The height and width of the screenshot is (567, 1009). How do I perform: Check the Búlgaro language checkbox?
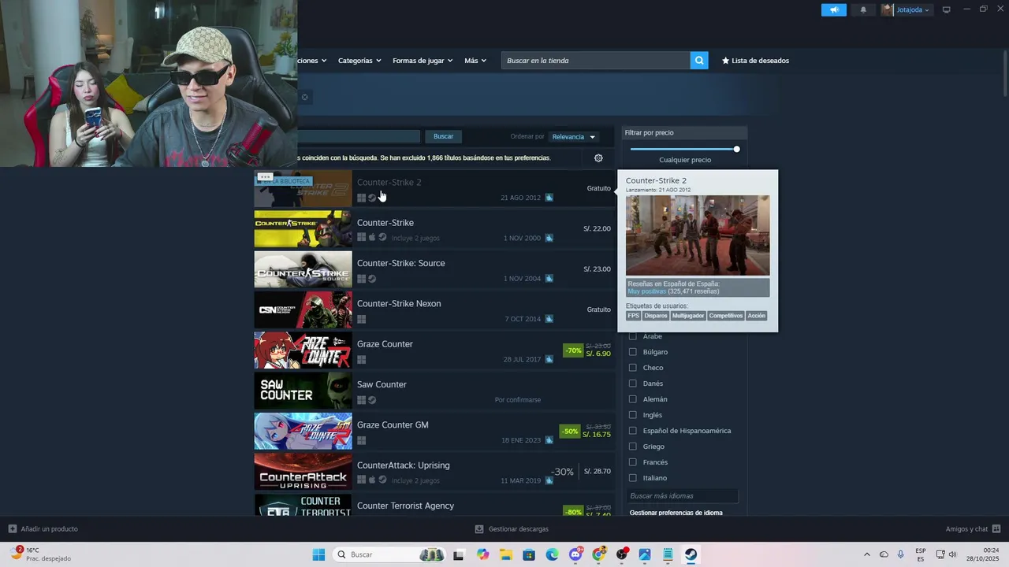click(632, 352)
